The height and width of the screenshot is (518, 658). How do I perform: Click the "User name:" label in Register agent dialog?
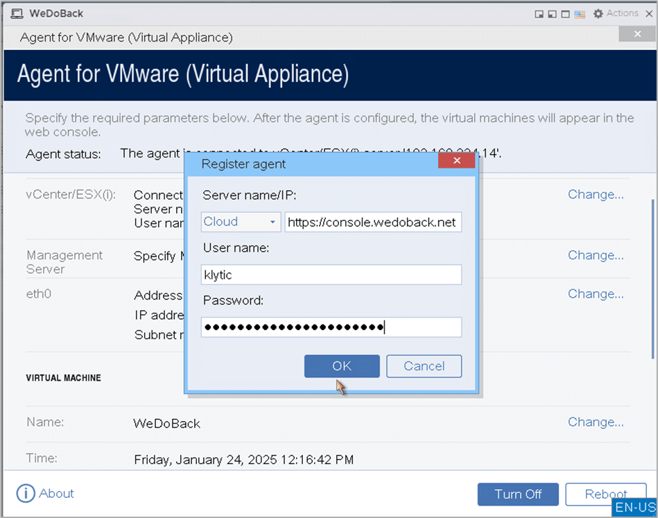click(x=236, y=248)
